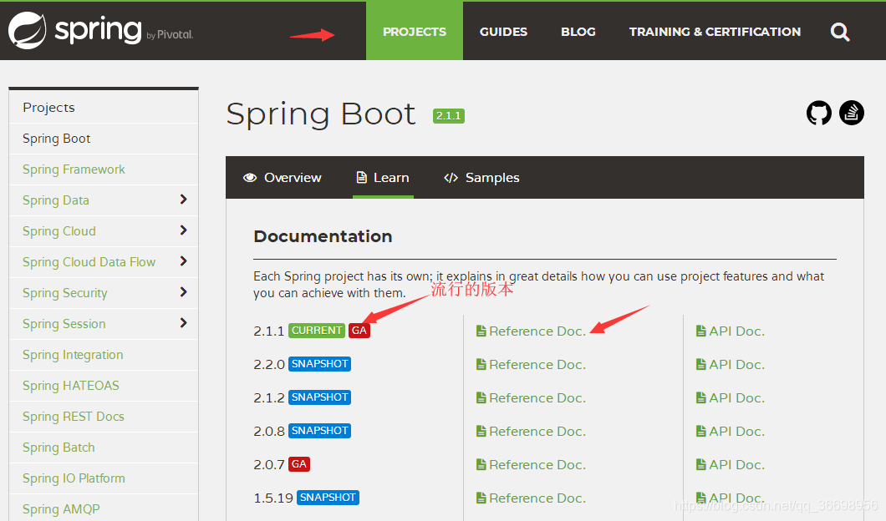Expand the Spring Cloud submenu arrow
The image size is (886, 521).
(x=183, y=230)
